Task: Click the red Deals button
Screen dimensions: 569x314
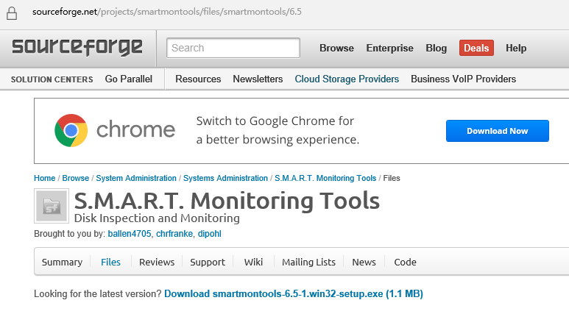Action: pos(476,48)
